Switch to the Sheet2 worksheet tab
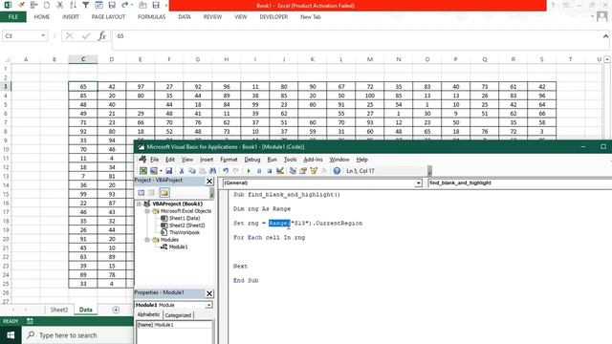The width and height of the screenshot is (612, 344). coord(59,310)
